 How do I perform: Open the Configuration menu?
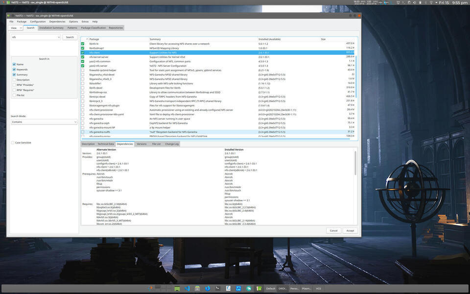[x=38, y=22]
